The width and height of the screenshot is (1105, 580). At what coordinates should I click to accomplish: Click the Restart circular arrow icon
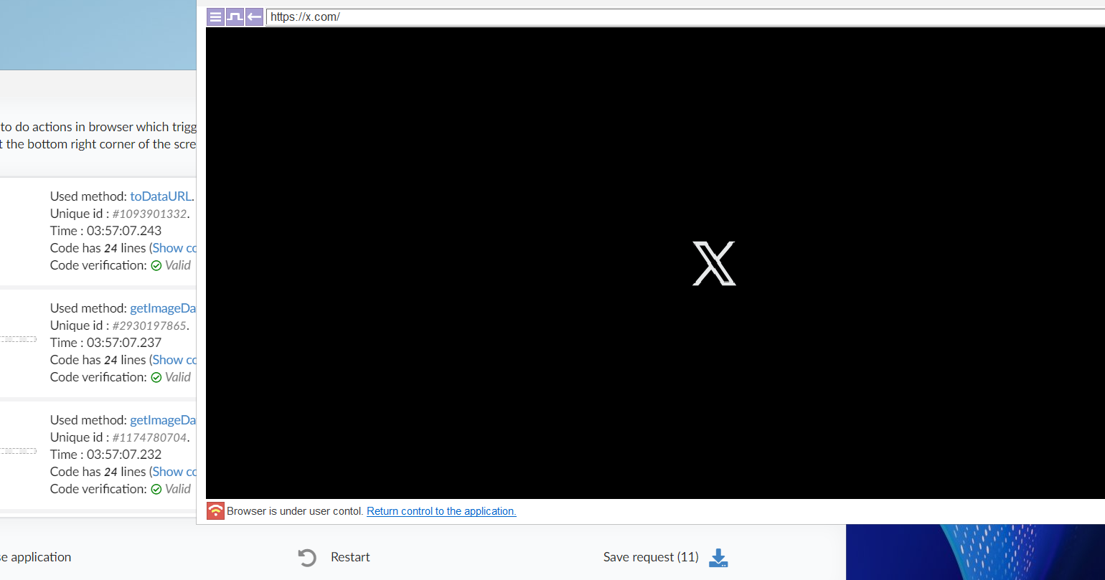pos(307,558)
